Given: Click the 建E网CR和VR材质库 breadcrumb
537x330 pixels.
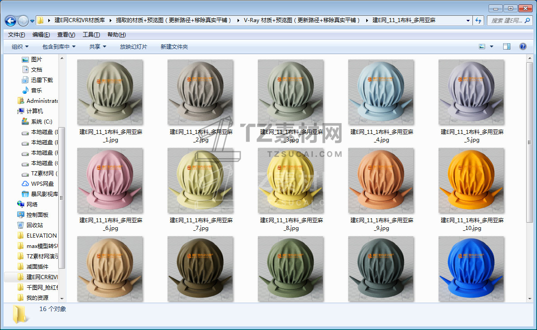Looking at the screenshot, I should tap(79, 21).
